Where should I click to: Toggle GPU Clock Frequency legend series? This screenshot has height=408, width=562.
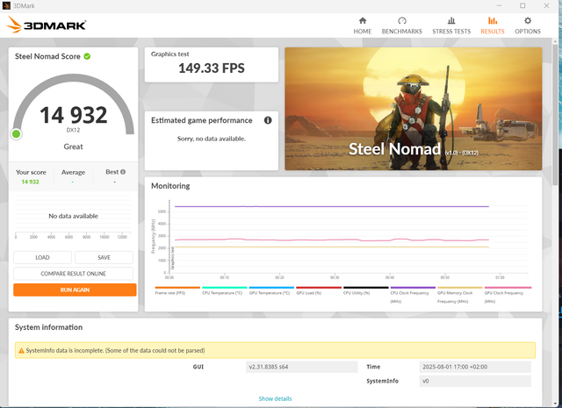[x=508, y=295]
